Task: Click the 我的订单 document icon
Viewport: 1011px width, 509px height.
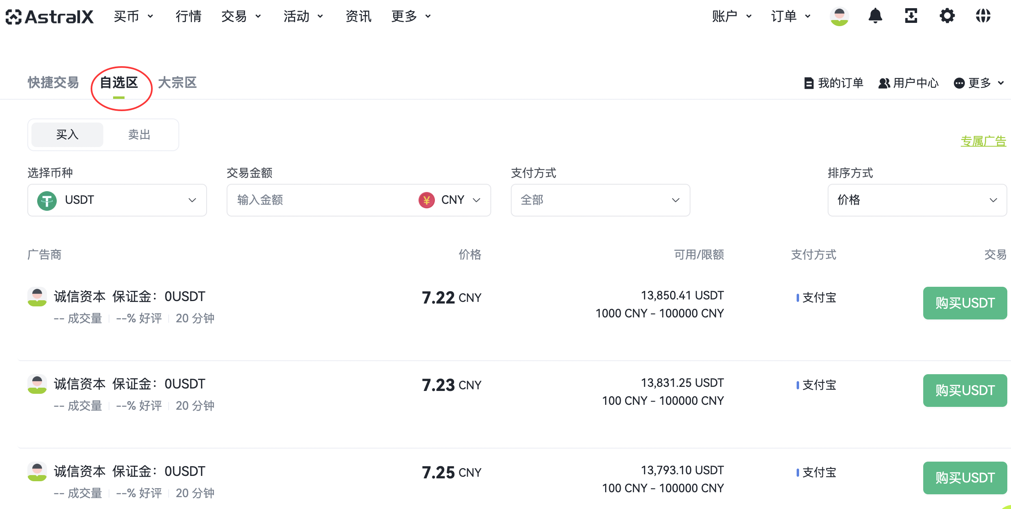Action: click(x=808, y=83)
